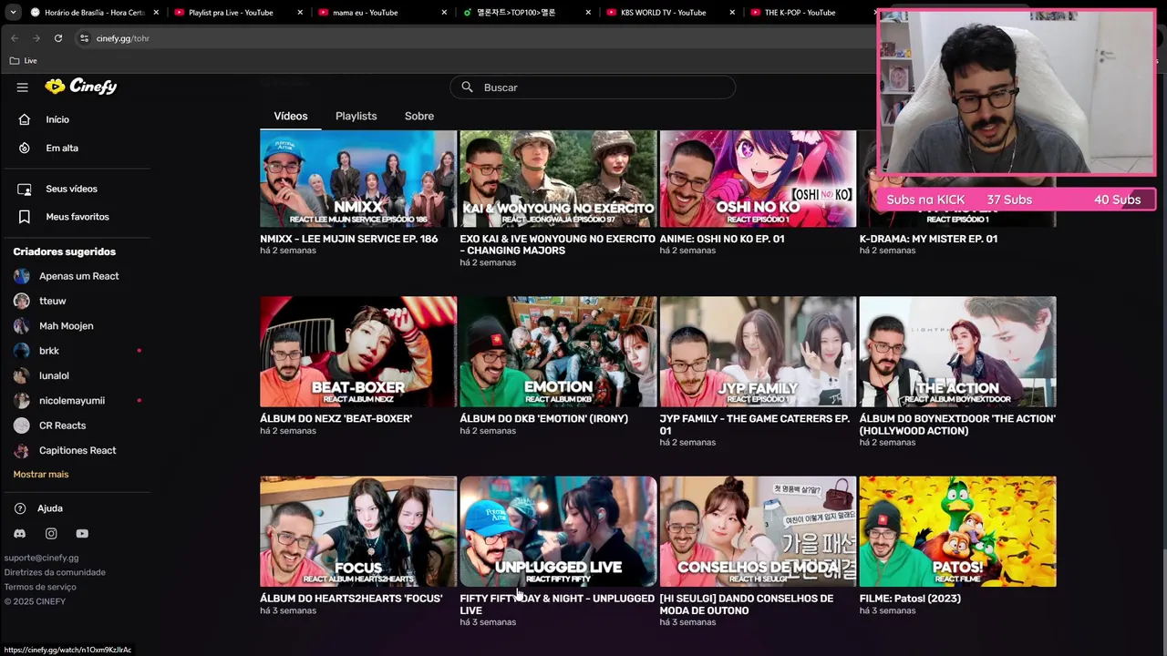Open NMIXX Lee Mujin Service video thumbnail
This screenshot has width=1167, height=656.
358,179
